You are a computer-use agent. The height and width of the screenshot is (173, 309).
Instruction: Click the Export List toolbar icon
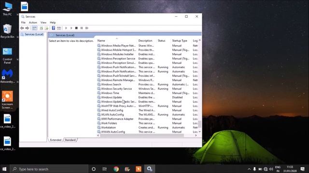pos(46,28)
